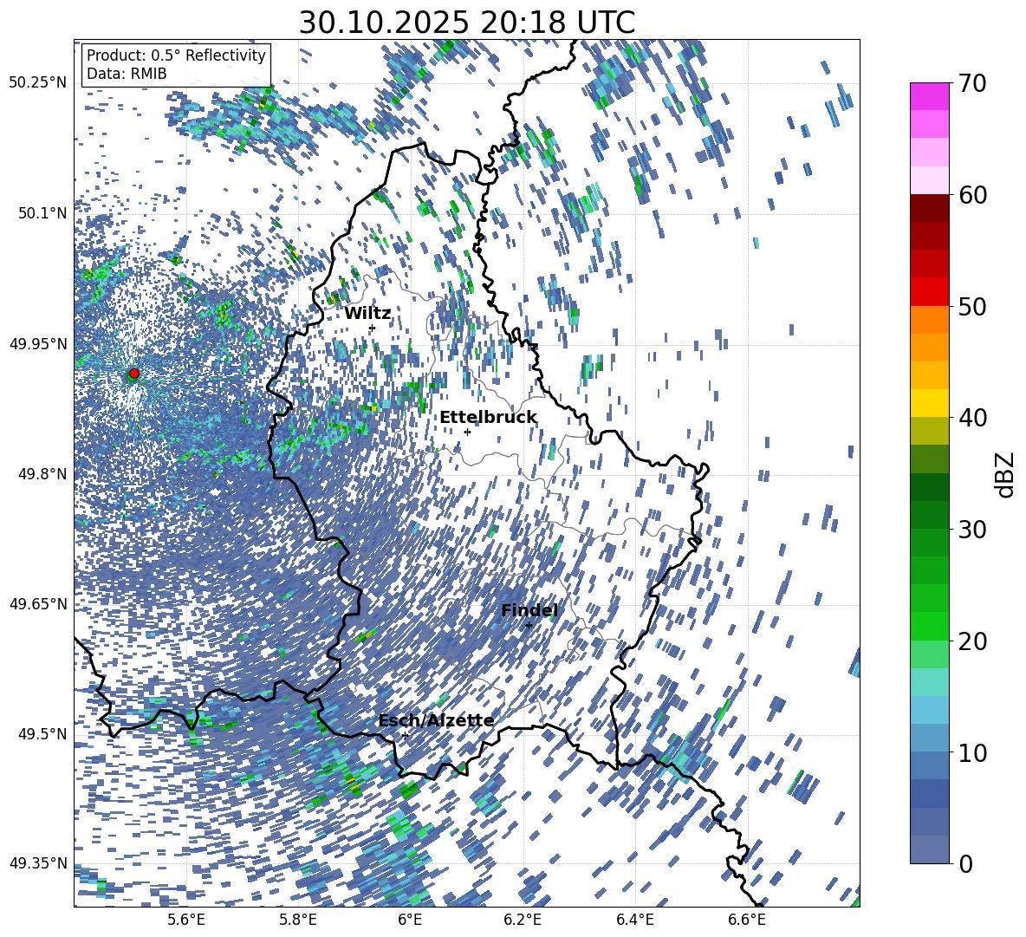The width and height of the screenshot is (1026, 937).
Task: Click the yellow colorbar segment just above 40
Action: coord(929,403)
